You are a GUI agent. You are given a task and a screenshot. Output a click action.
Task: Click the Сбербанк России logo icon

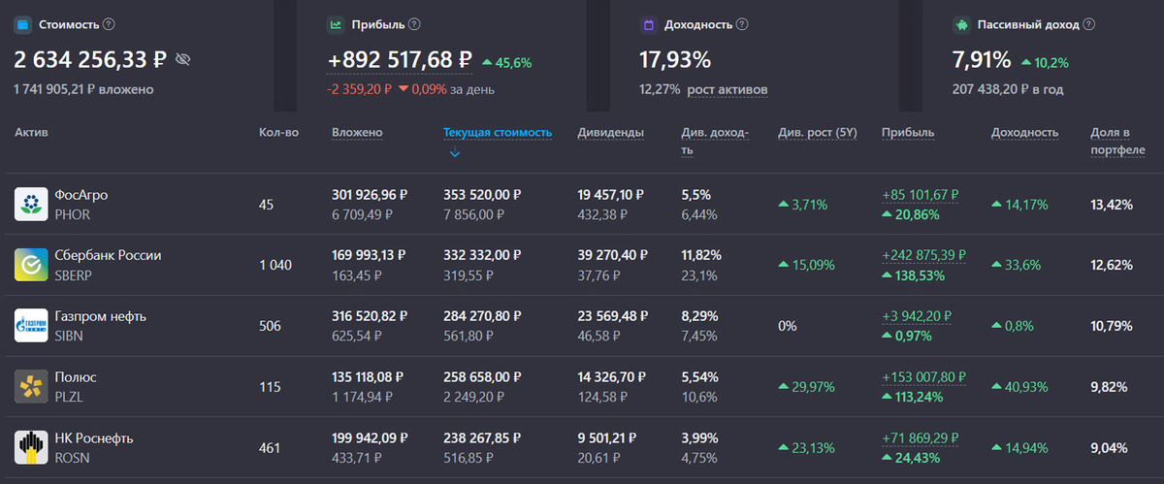(32, 265)
